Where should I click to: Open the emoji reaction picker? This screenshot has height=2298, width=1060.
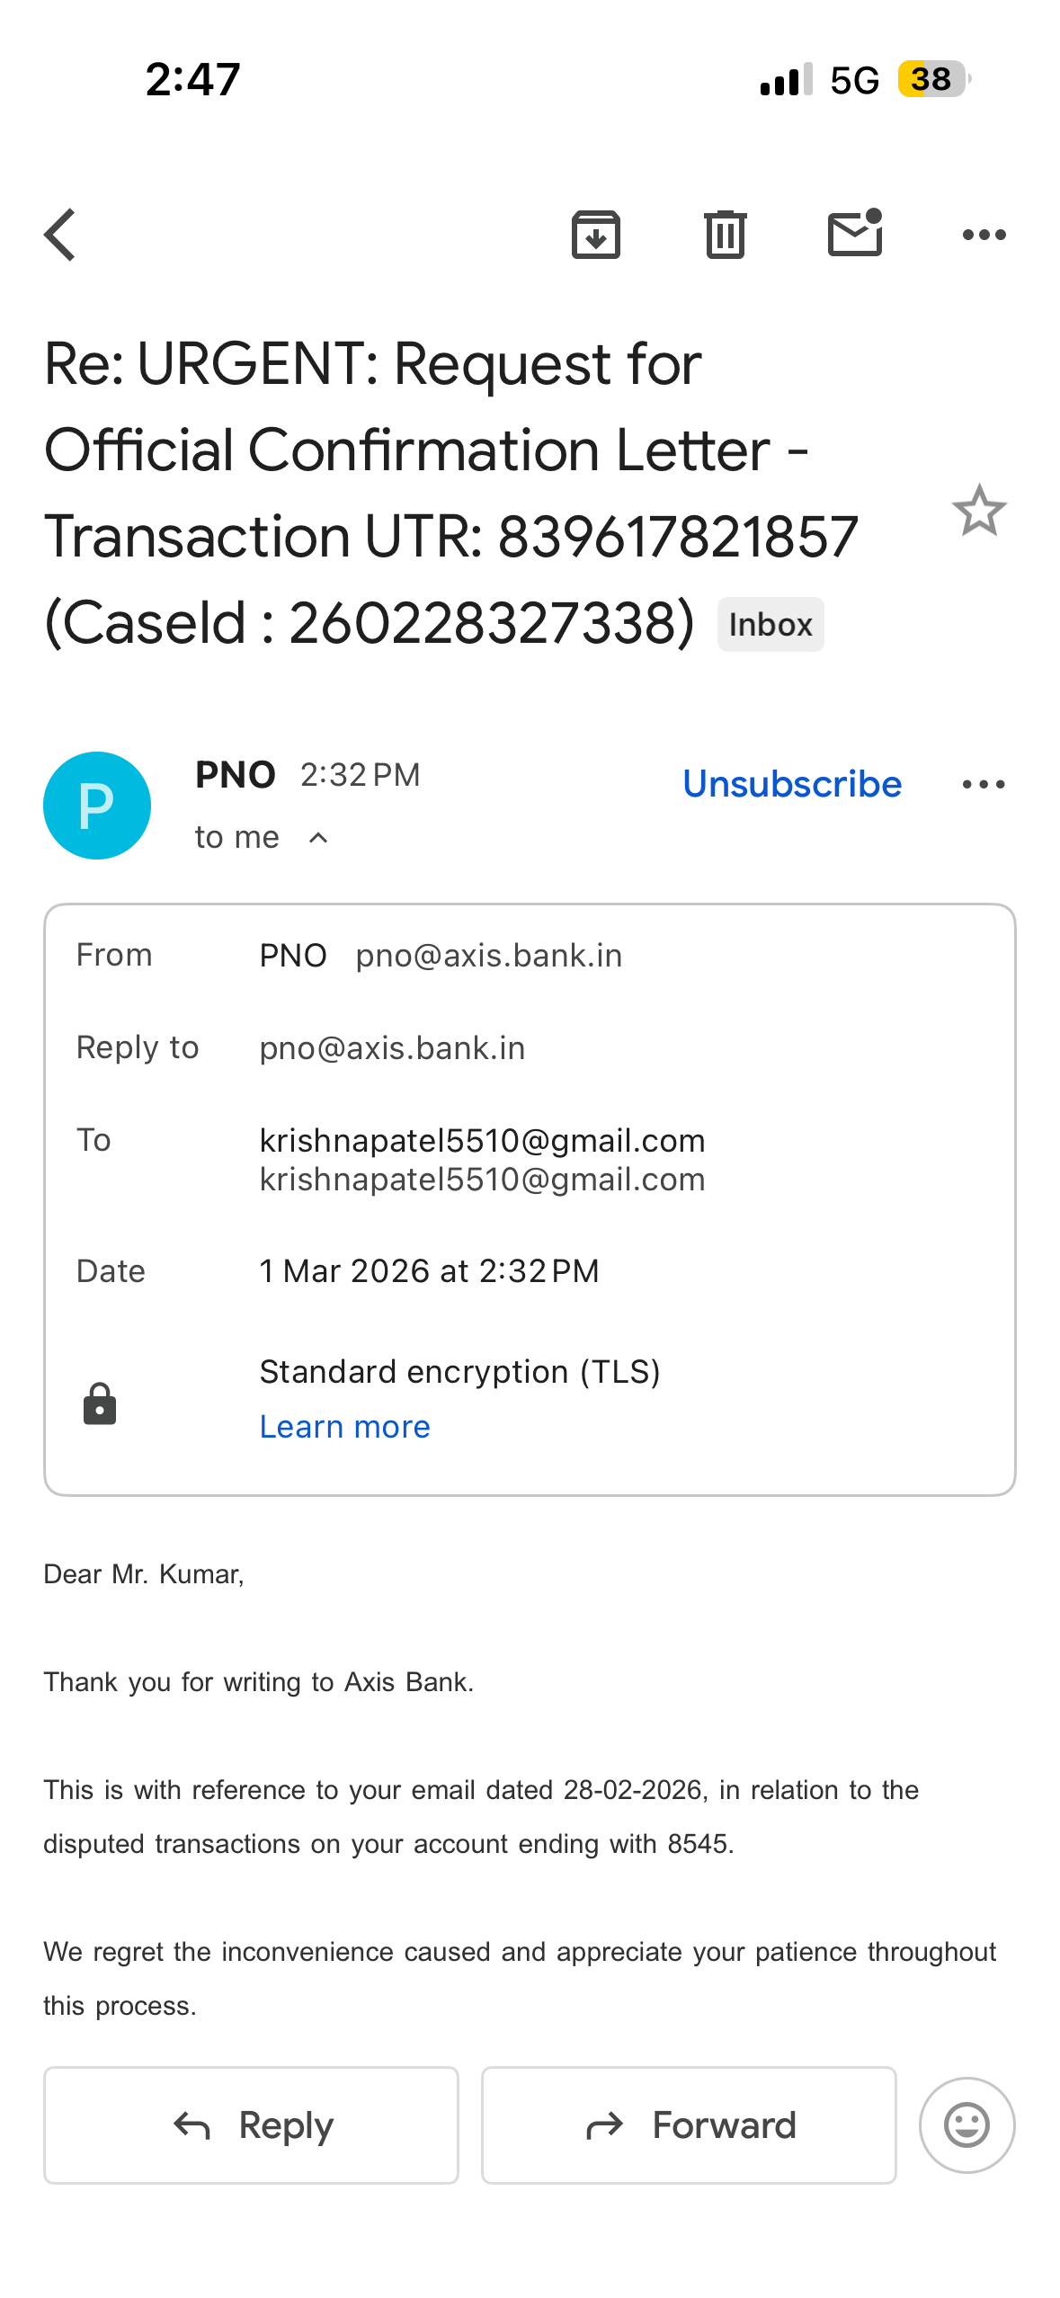966,2125
